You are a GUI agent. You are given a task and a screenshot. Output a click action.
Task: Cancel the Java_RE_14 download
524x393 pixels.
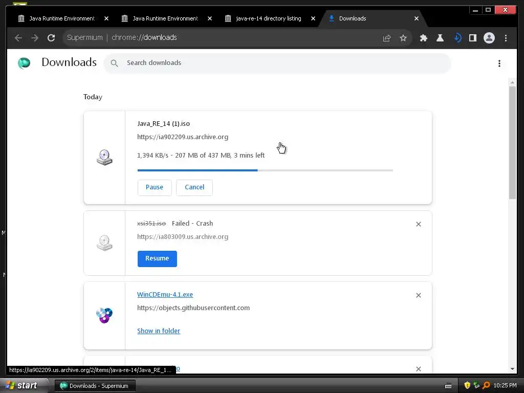coord(194,187)
